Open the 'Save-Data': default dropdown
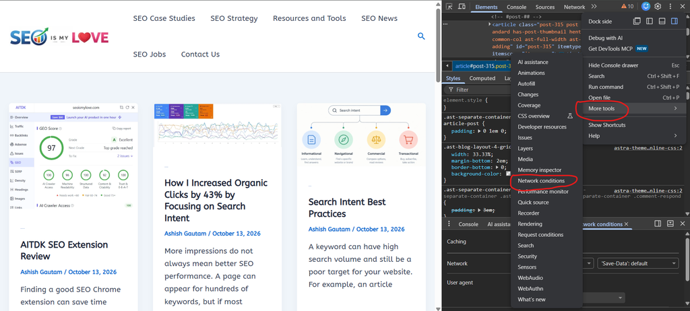 pyautogui.click(x=639, y=263)
